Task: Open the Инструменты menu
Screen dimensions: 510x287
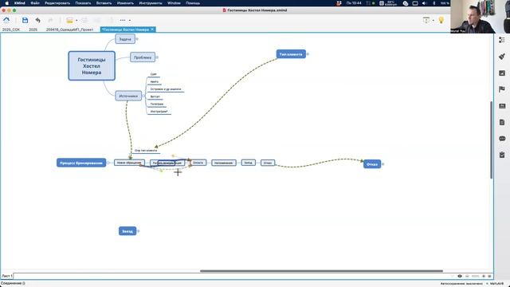Action: pyautogui.click(x=151, y=3)
